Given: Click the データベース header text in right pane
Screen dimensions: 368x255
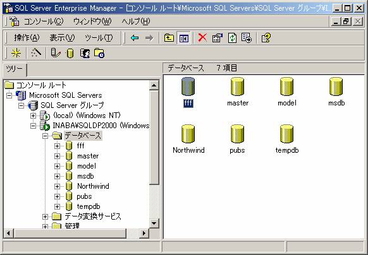Looking at the screenshot, I should click(186, 68).
